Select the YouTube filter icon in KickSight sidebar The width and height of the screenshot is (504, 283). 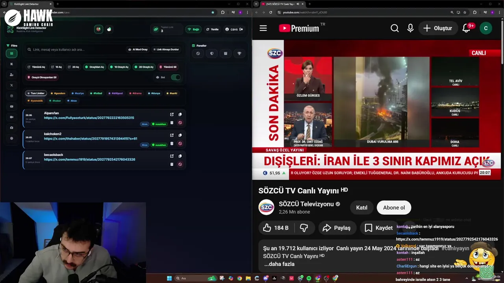pos(11,107)
